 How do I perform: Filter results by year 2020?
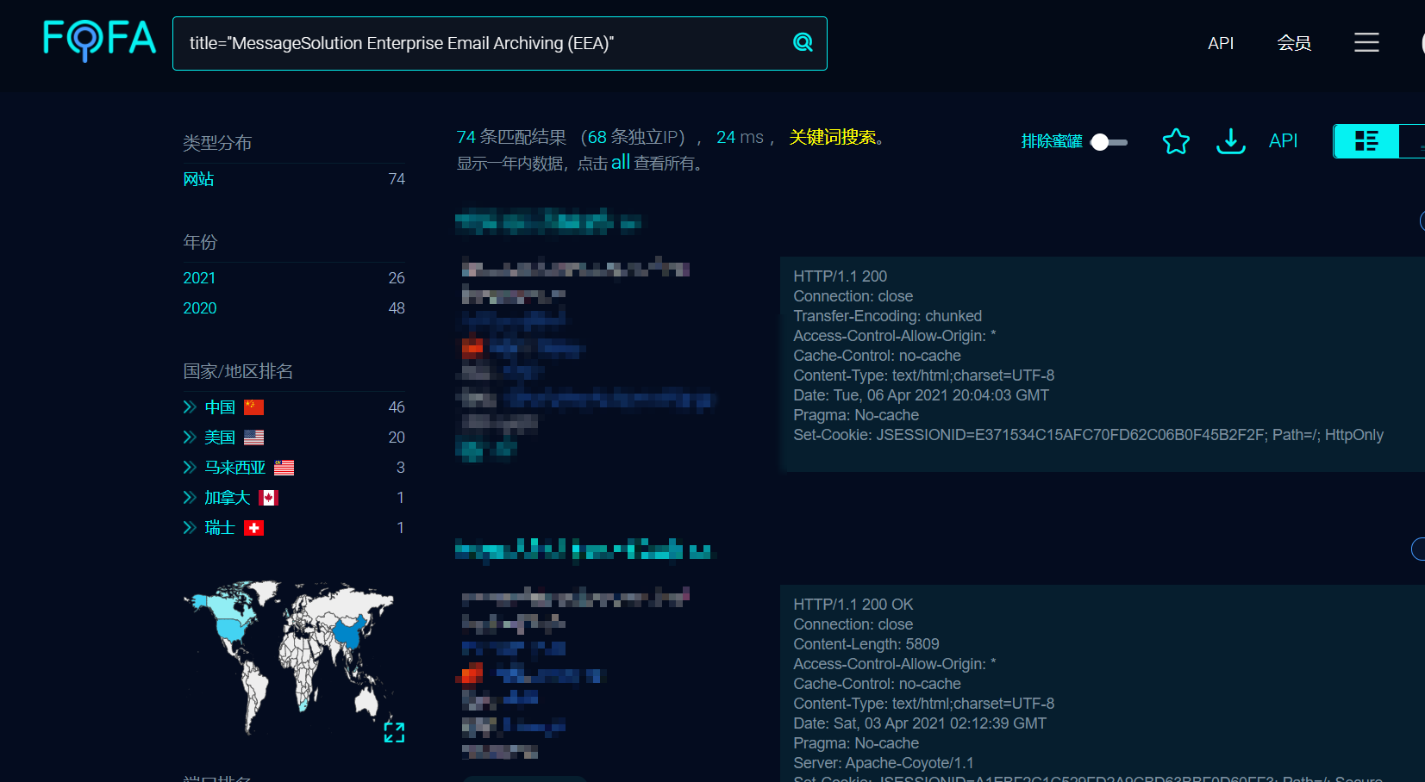coord(200,308)
